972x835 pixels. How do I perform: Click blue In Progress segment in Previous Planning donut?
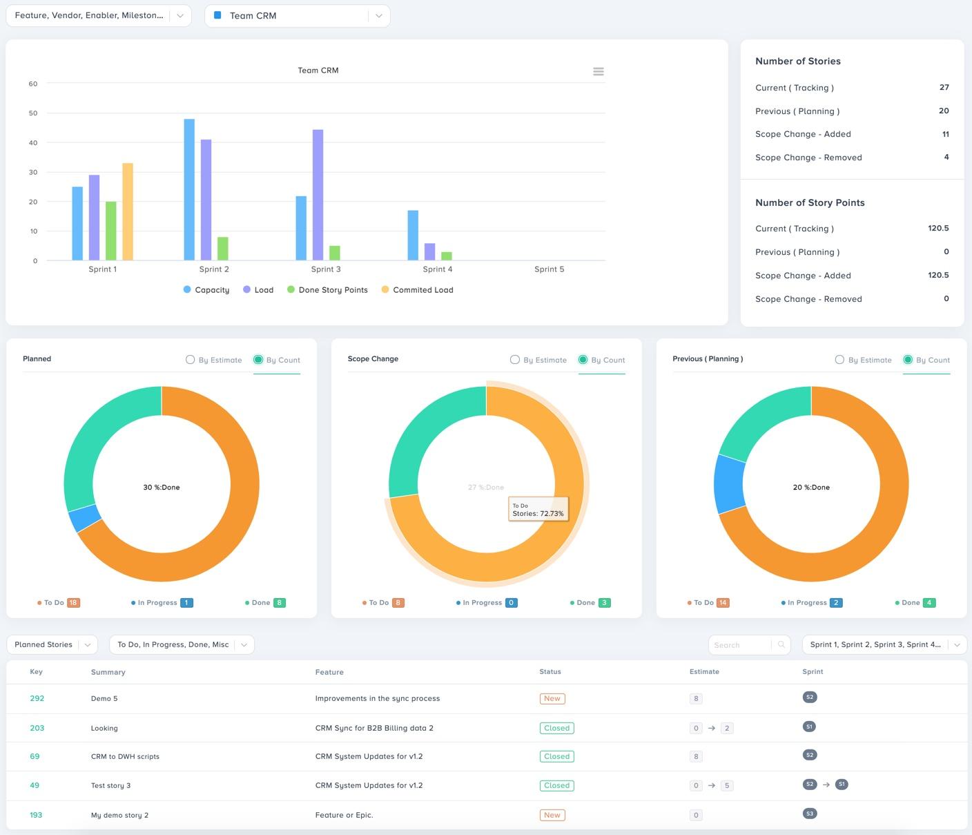click(x=730, y=484)
